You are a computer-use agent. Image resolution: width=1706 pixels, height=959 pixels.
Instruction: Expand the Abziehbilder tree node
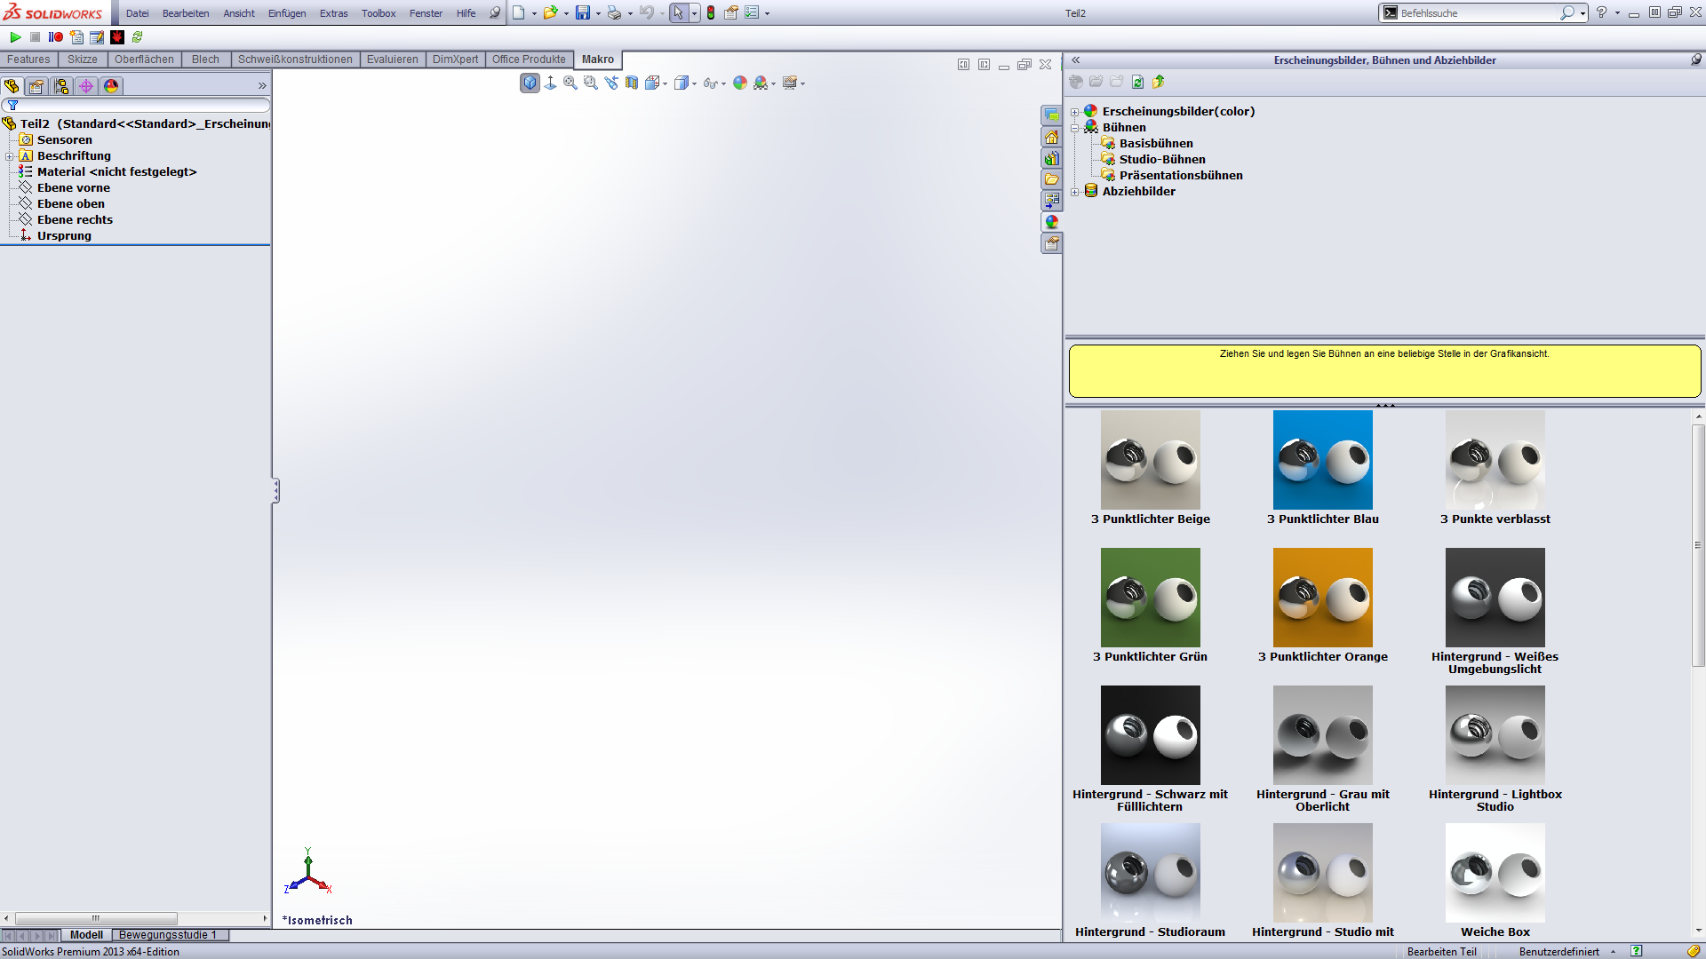coord(1075,192)
